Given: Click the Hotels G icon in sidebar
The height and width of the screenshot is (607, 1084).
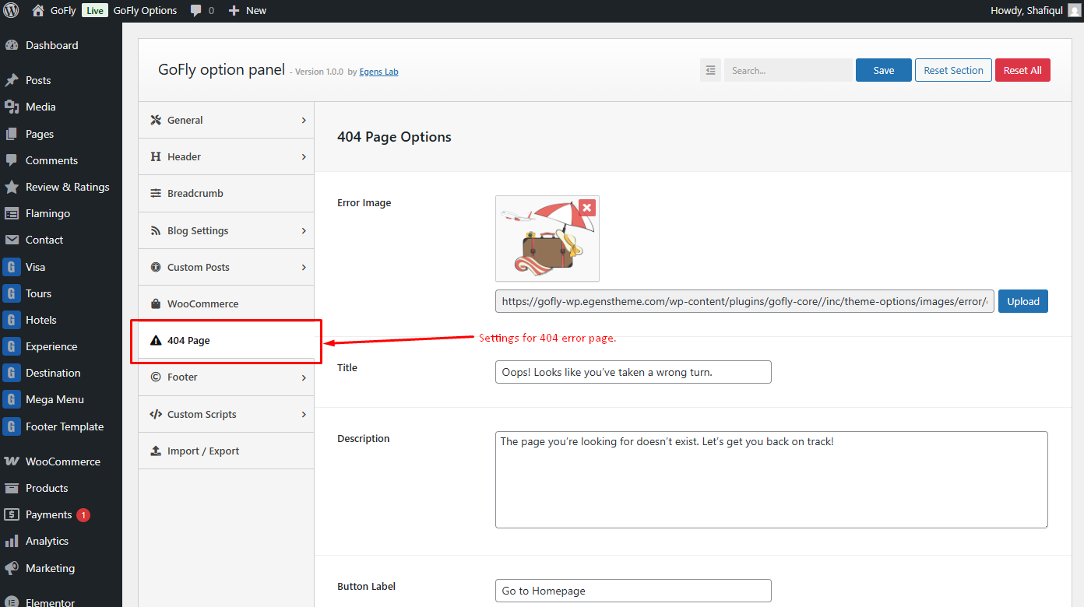Looking at the screenshot, I should click(12, 320).
